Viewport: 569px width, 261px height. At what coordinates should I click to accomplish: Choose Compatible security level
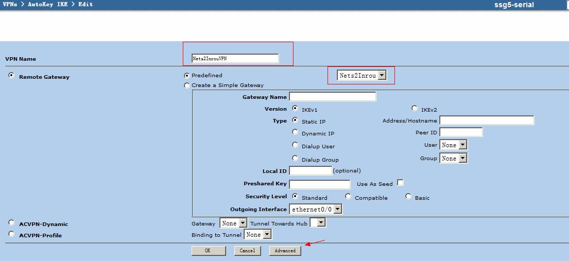(348, 197)
